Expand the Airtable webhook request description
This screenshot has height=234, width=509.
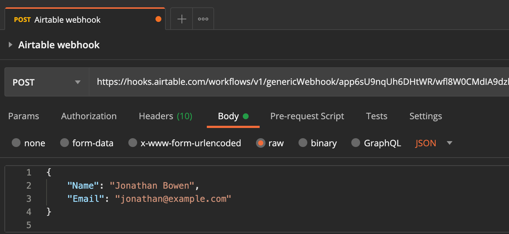tap(11, 45)
